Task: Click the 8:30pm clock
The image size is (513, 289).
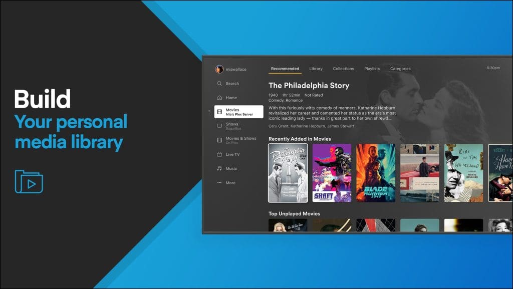Action: tap(493, 68)
